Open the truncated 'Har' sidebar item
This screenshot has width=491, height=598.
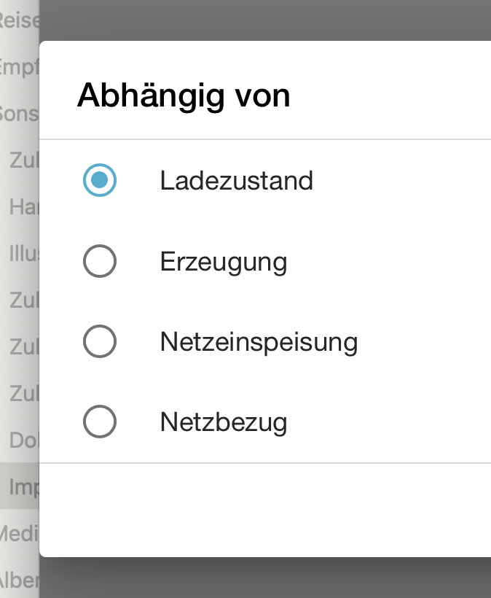pos(23,207)
